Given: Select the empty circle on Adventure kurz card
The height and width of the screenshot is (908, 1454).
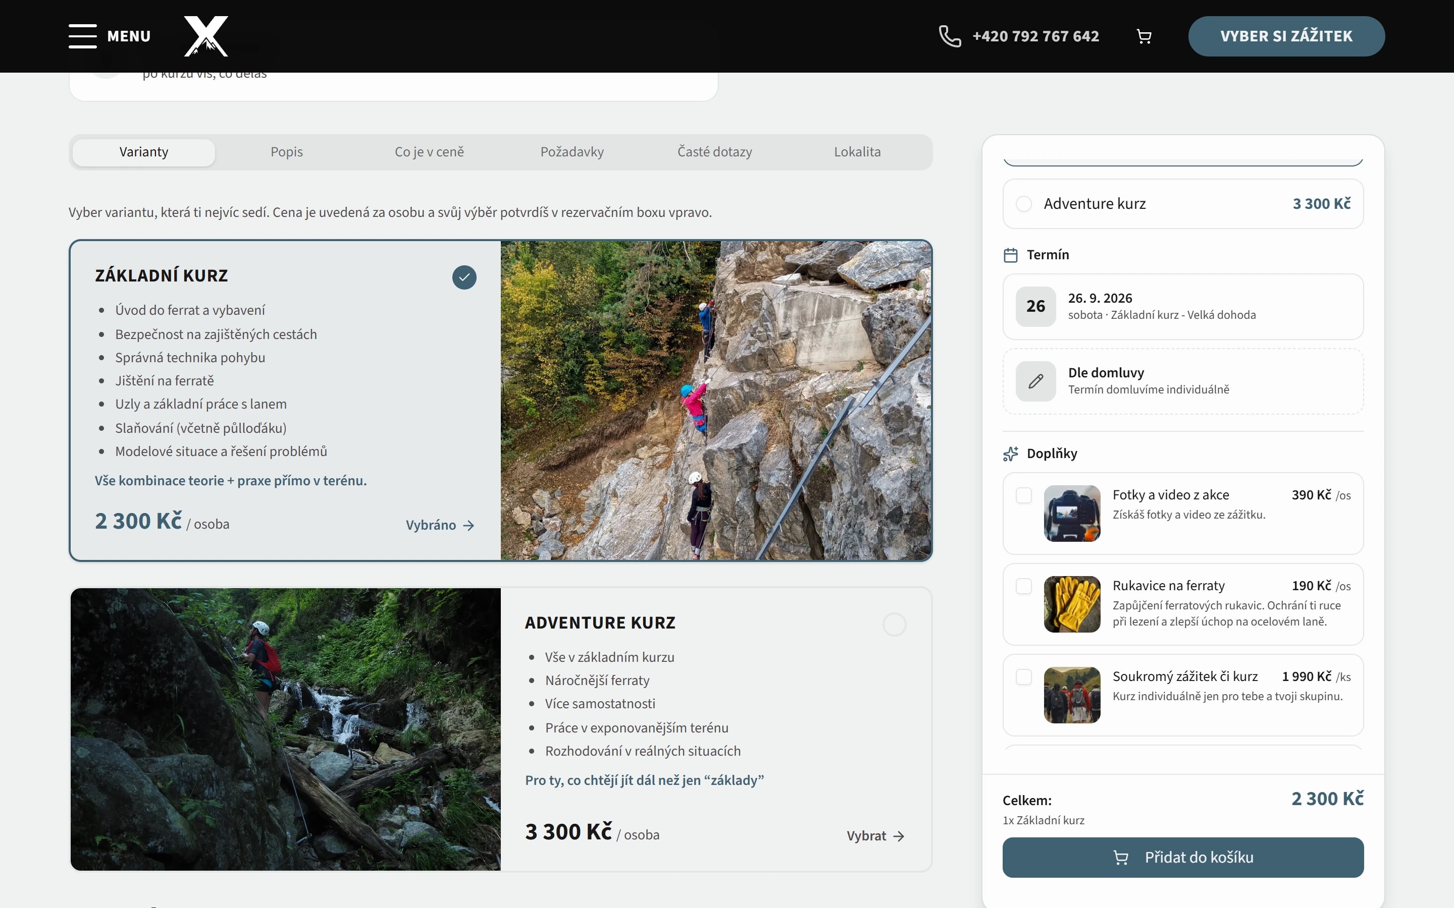Looking at the screenshot, I should [x=894, y=625].
